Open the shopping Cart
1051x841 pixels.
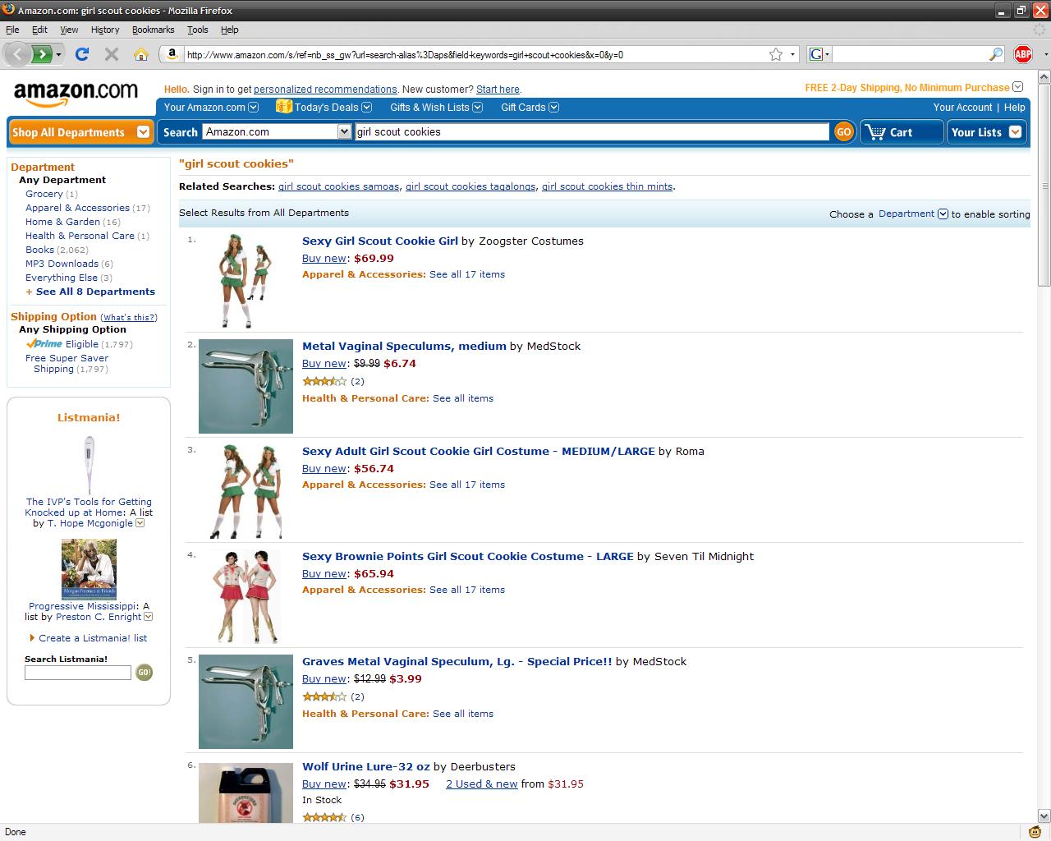900,132
